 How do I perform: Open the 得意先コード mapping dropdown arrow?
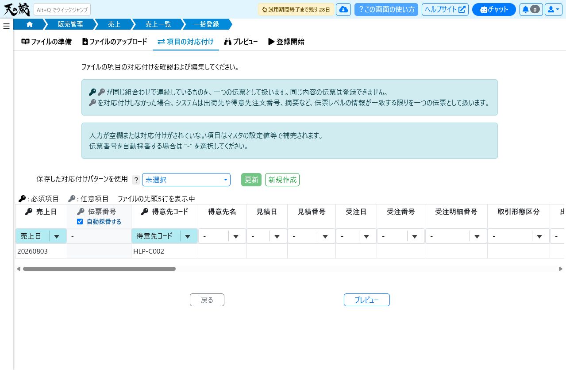(188, 236)
